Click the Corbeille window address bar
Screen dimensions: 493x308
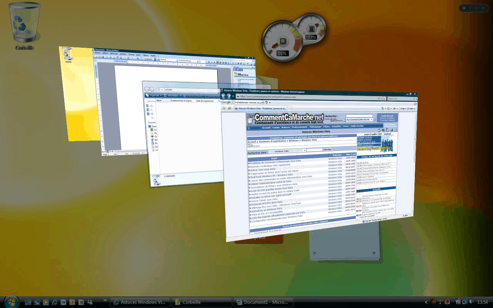pyautogui.click(x=188, y=89)
